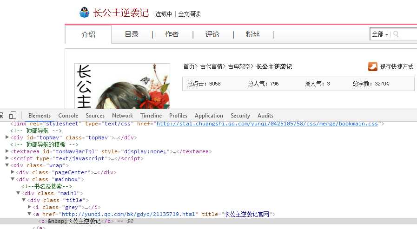Open the bookmain.css stylesheet link
417x229 pixels.
click(x=267, y=124)
